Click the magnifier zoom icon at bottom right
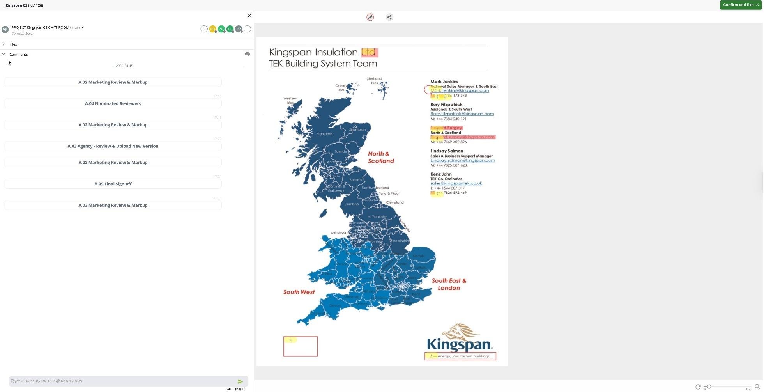The height and width of the screenshot is (392, 764). 758,387
